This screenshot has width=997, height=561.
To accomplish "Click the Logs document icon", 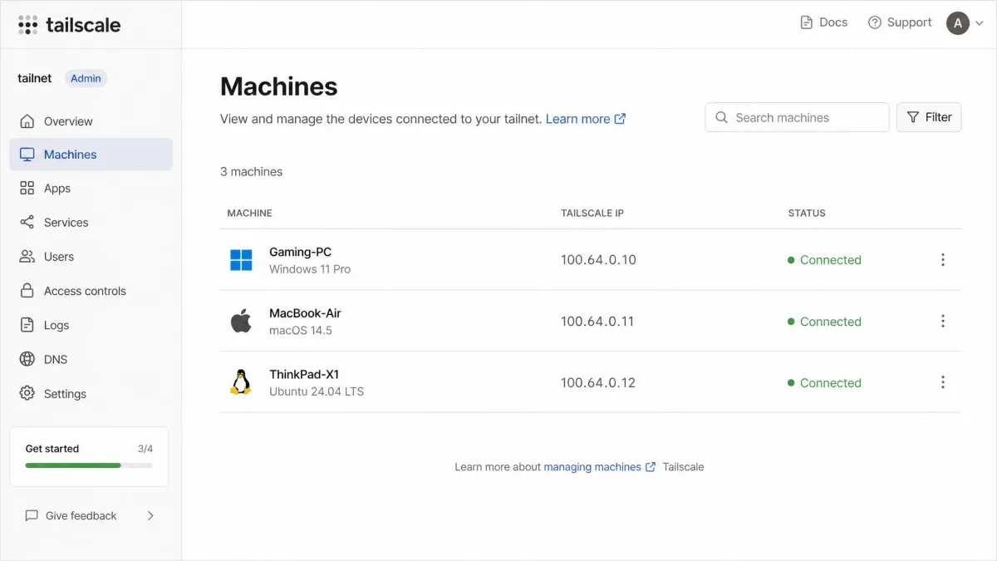I will pyautogui.click(x=27, y=325).
